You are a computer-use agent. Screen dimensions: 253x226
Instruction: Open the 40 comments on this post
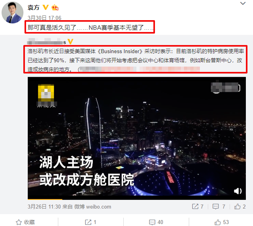click(x=156, y=222)
